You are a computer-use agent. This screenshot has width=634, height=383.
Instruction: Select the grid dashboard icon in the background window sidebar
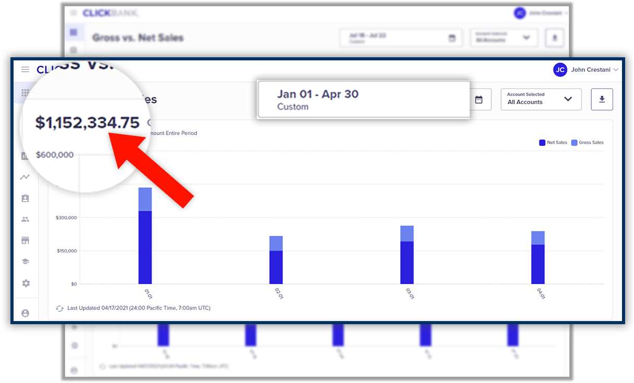click(73, 32)
